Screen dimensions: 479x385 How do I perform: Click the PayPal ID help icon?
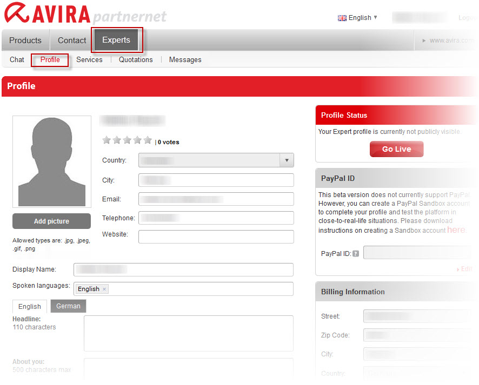(356, 253)
